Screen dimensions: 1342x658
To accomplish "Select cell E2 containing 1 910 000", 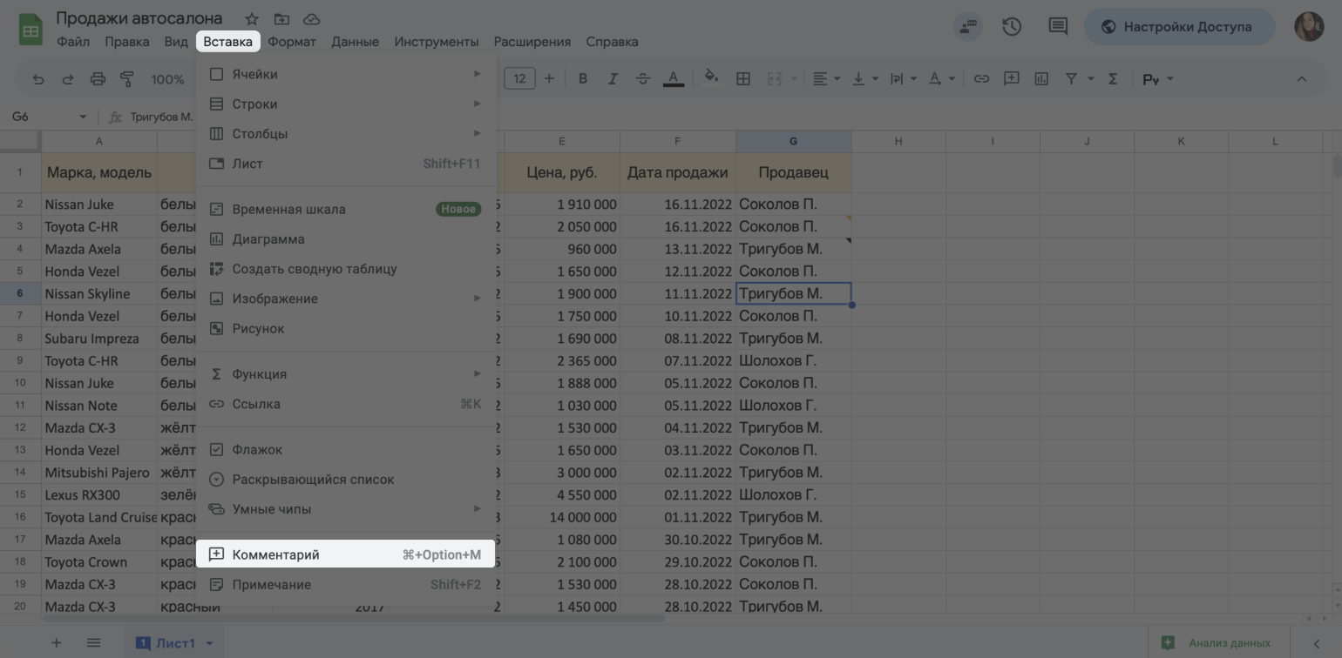I will (562, 205).
